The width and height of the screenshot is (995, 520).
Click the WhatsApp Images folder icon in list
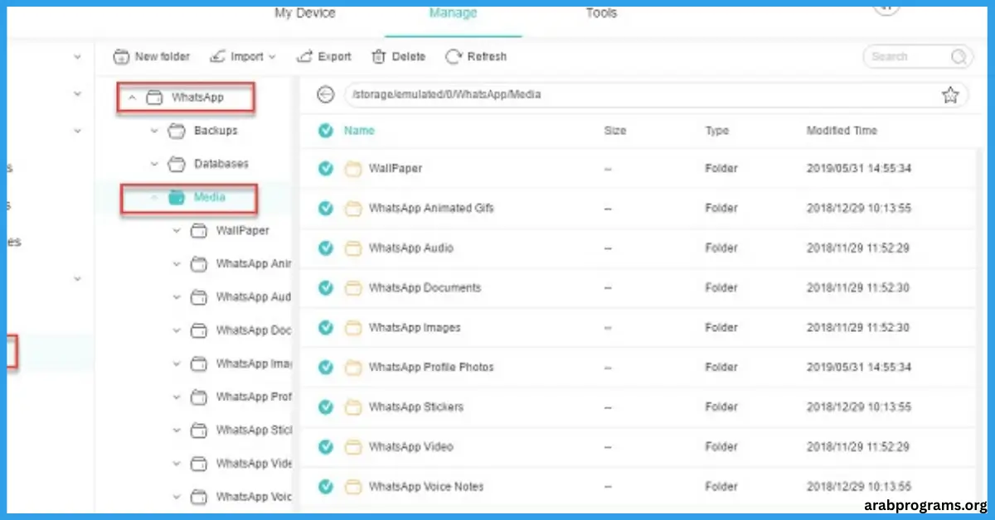click(353, 328)
